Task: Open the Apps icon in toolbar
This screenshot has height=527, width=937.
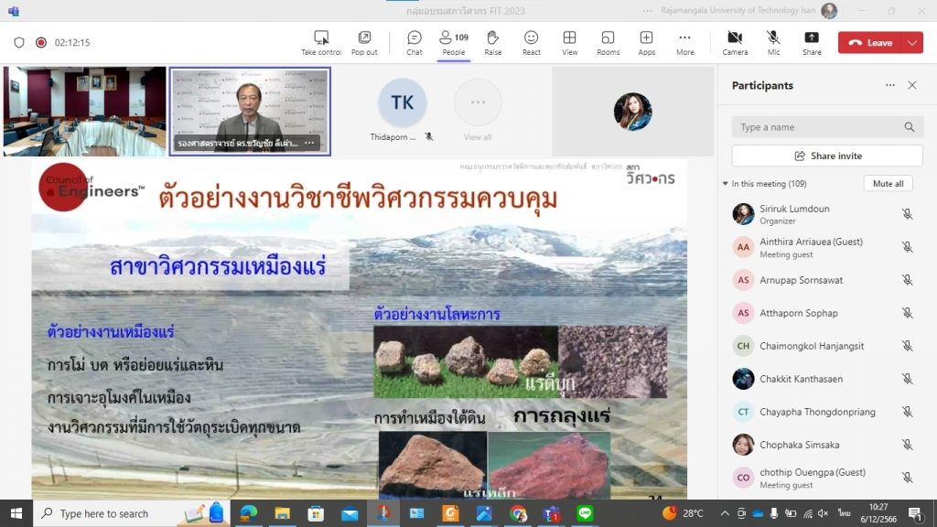Action: [646, 42]
